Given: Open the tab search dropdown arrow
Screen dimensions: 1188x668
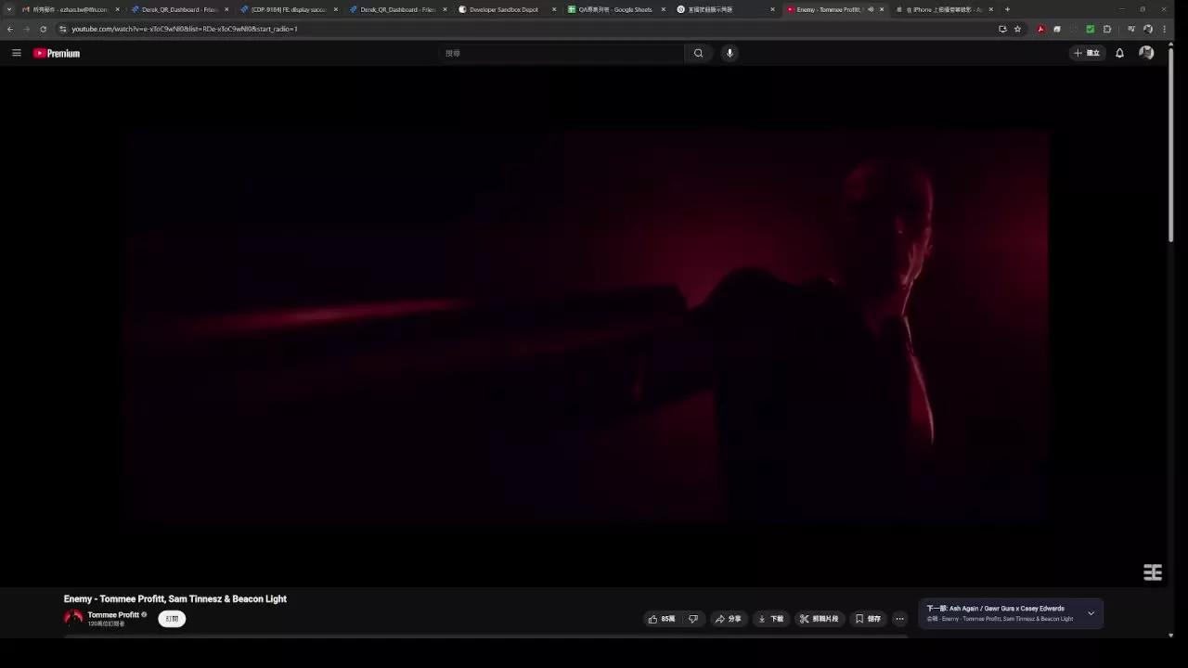Looking at the screenshot, I should tap(9, 9).
